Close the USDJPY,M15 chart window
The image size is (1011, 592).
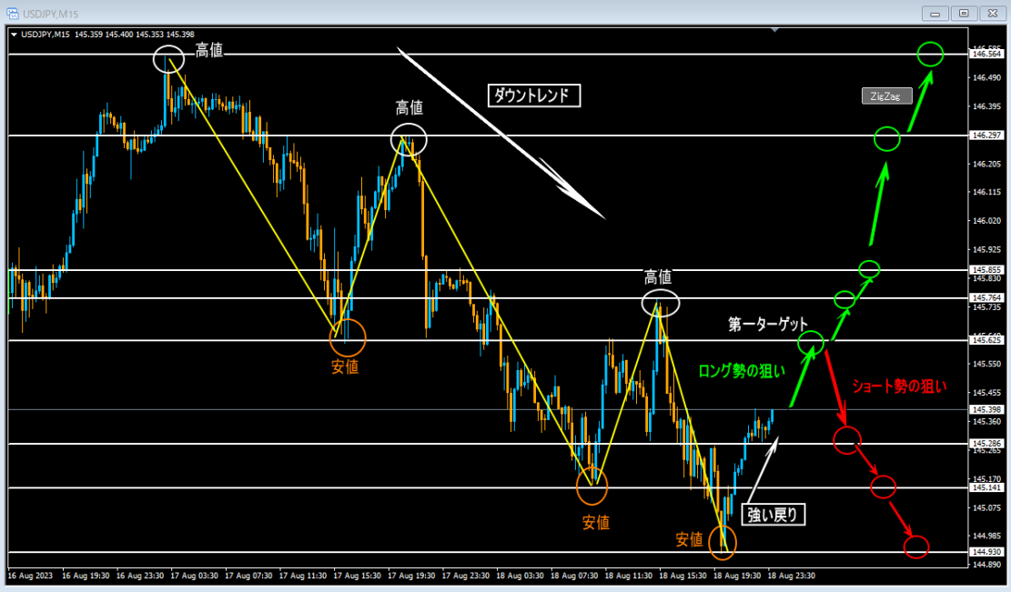coord(993,13)
